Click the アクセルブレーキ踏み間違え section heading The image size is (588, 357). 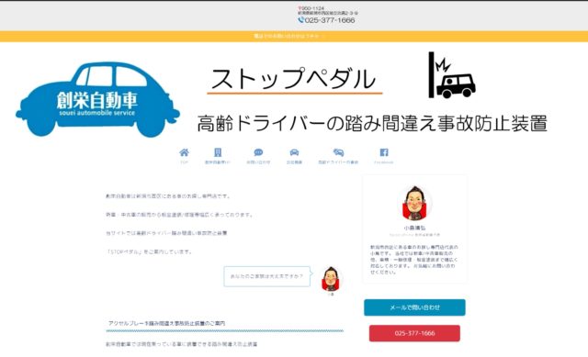[x=166, y=323]
